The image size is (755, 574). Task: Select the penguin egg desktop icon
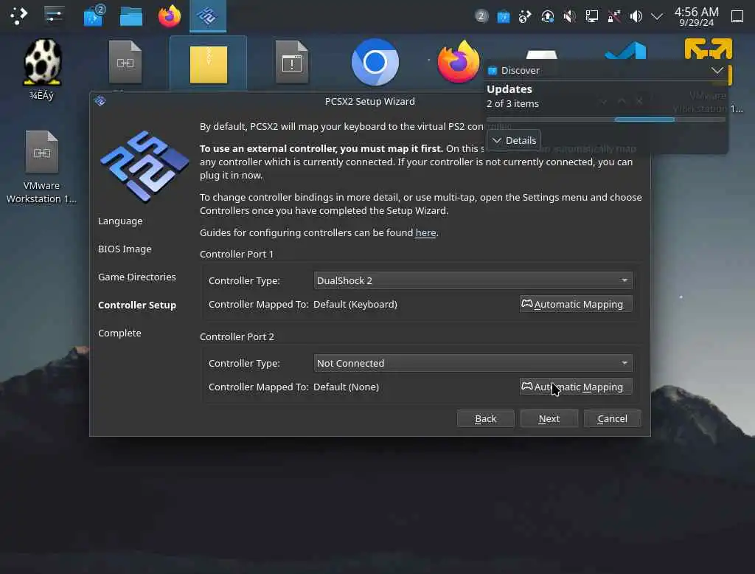(x=42, y=63)
